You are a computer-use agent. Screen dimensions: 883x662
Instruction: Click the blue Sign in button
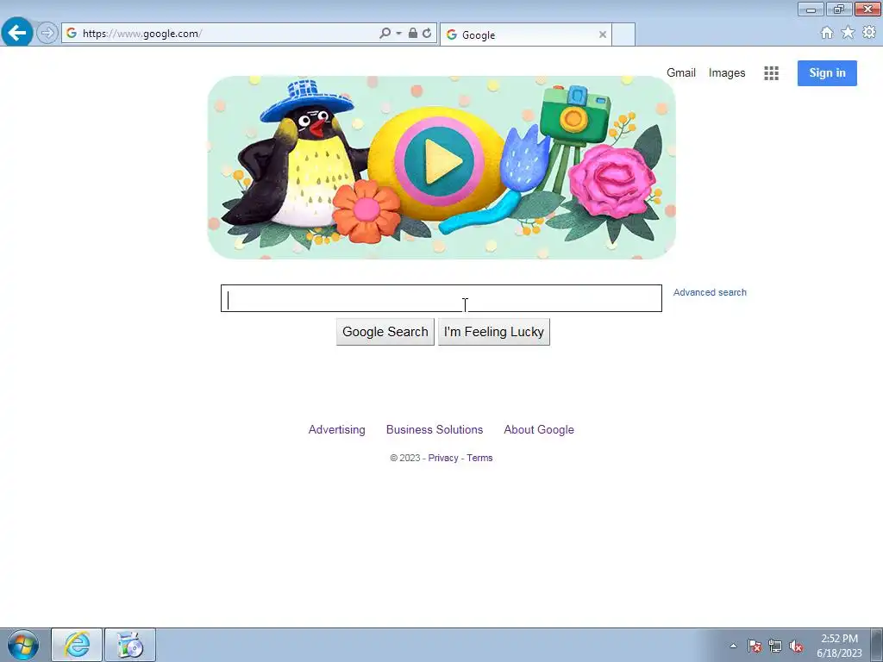pyautogui.click(x=827, y=72)
